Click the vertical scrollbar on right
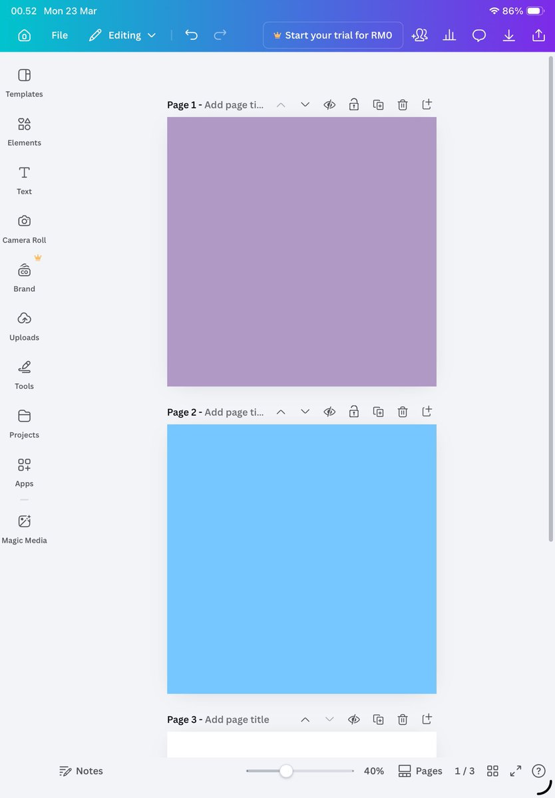 click(x=550, y=299)
